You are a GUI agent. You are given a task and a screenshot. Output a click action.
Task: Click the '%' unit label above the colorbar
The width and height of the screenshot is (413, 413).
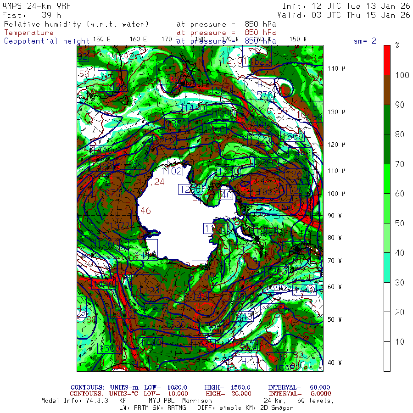[397, 45]
